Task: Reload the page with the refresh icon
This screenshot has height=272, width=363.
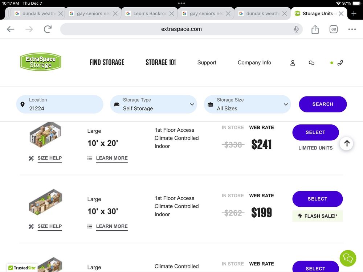Action: [48, 29]
